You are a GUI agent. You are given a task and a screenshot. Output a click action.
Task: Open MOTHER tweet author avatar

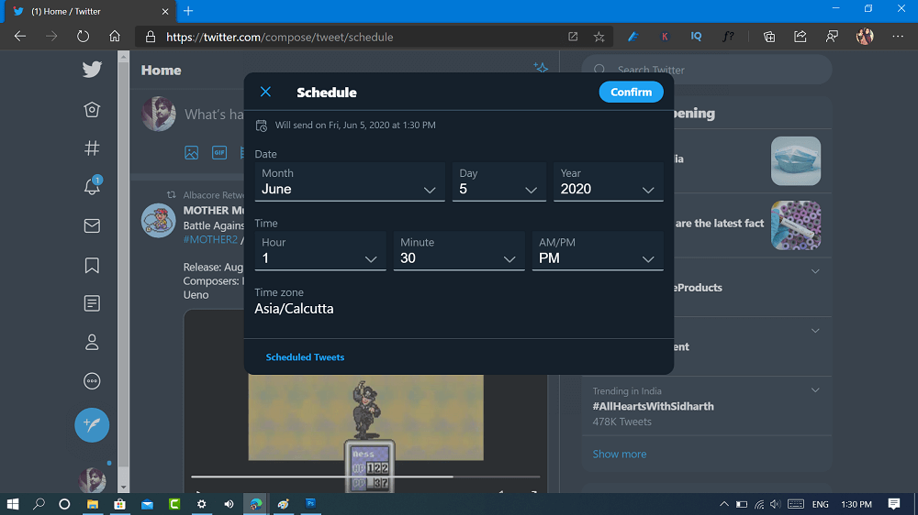pyautogui.click(x=158, y=220)
